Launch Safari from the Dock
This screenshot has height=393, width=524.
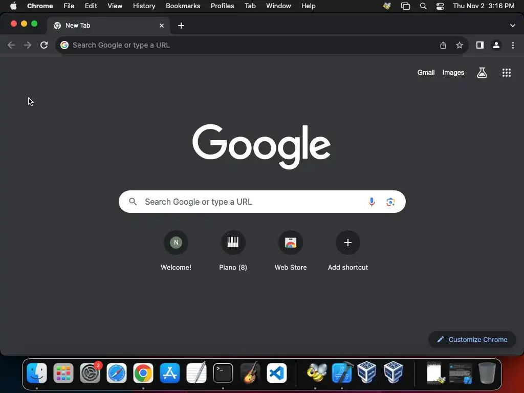117,373
